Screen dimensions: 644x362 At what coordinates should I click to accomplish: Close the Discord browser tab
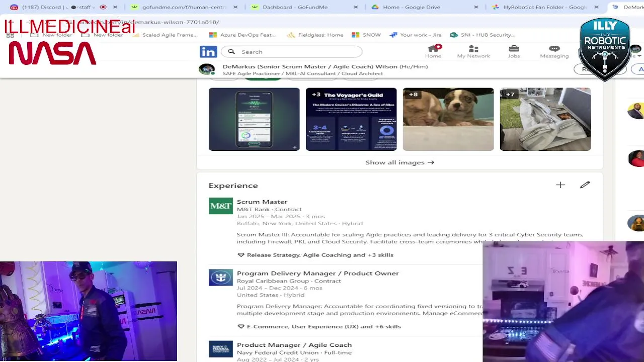click(x=115, y=7)
